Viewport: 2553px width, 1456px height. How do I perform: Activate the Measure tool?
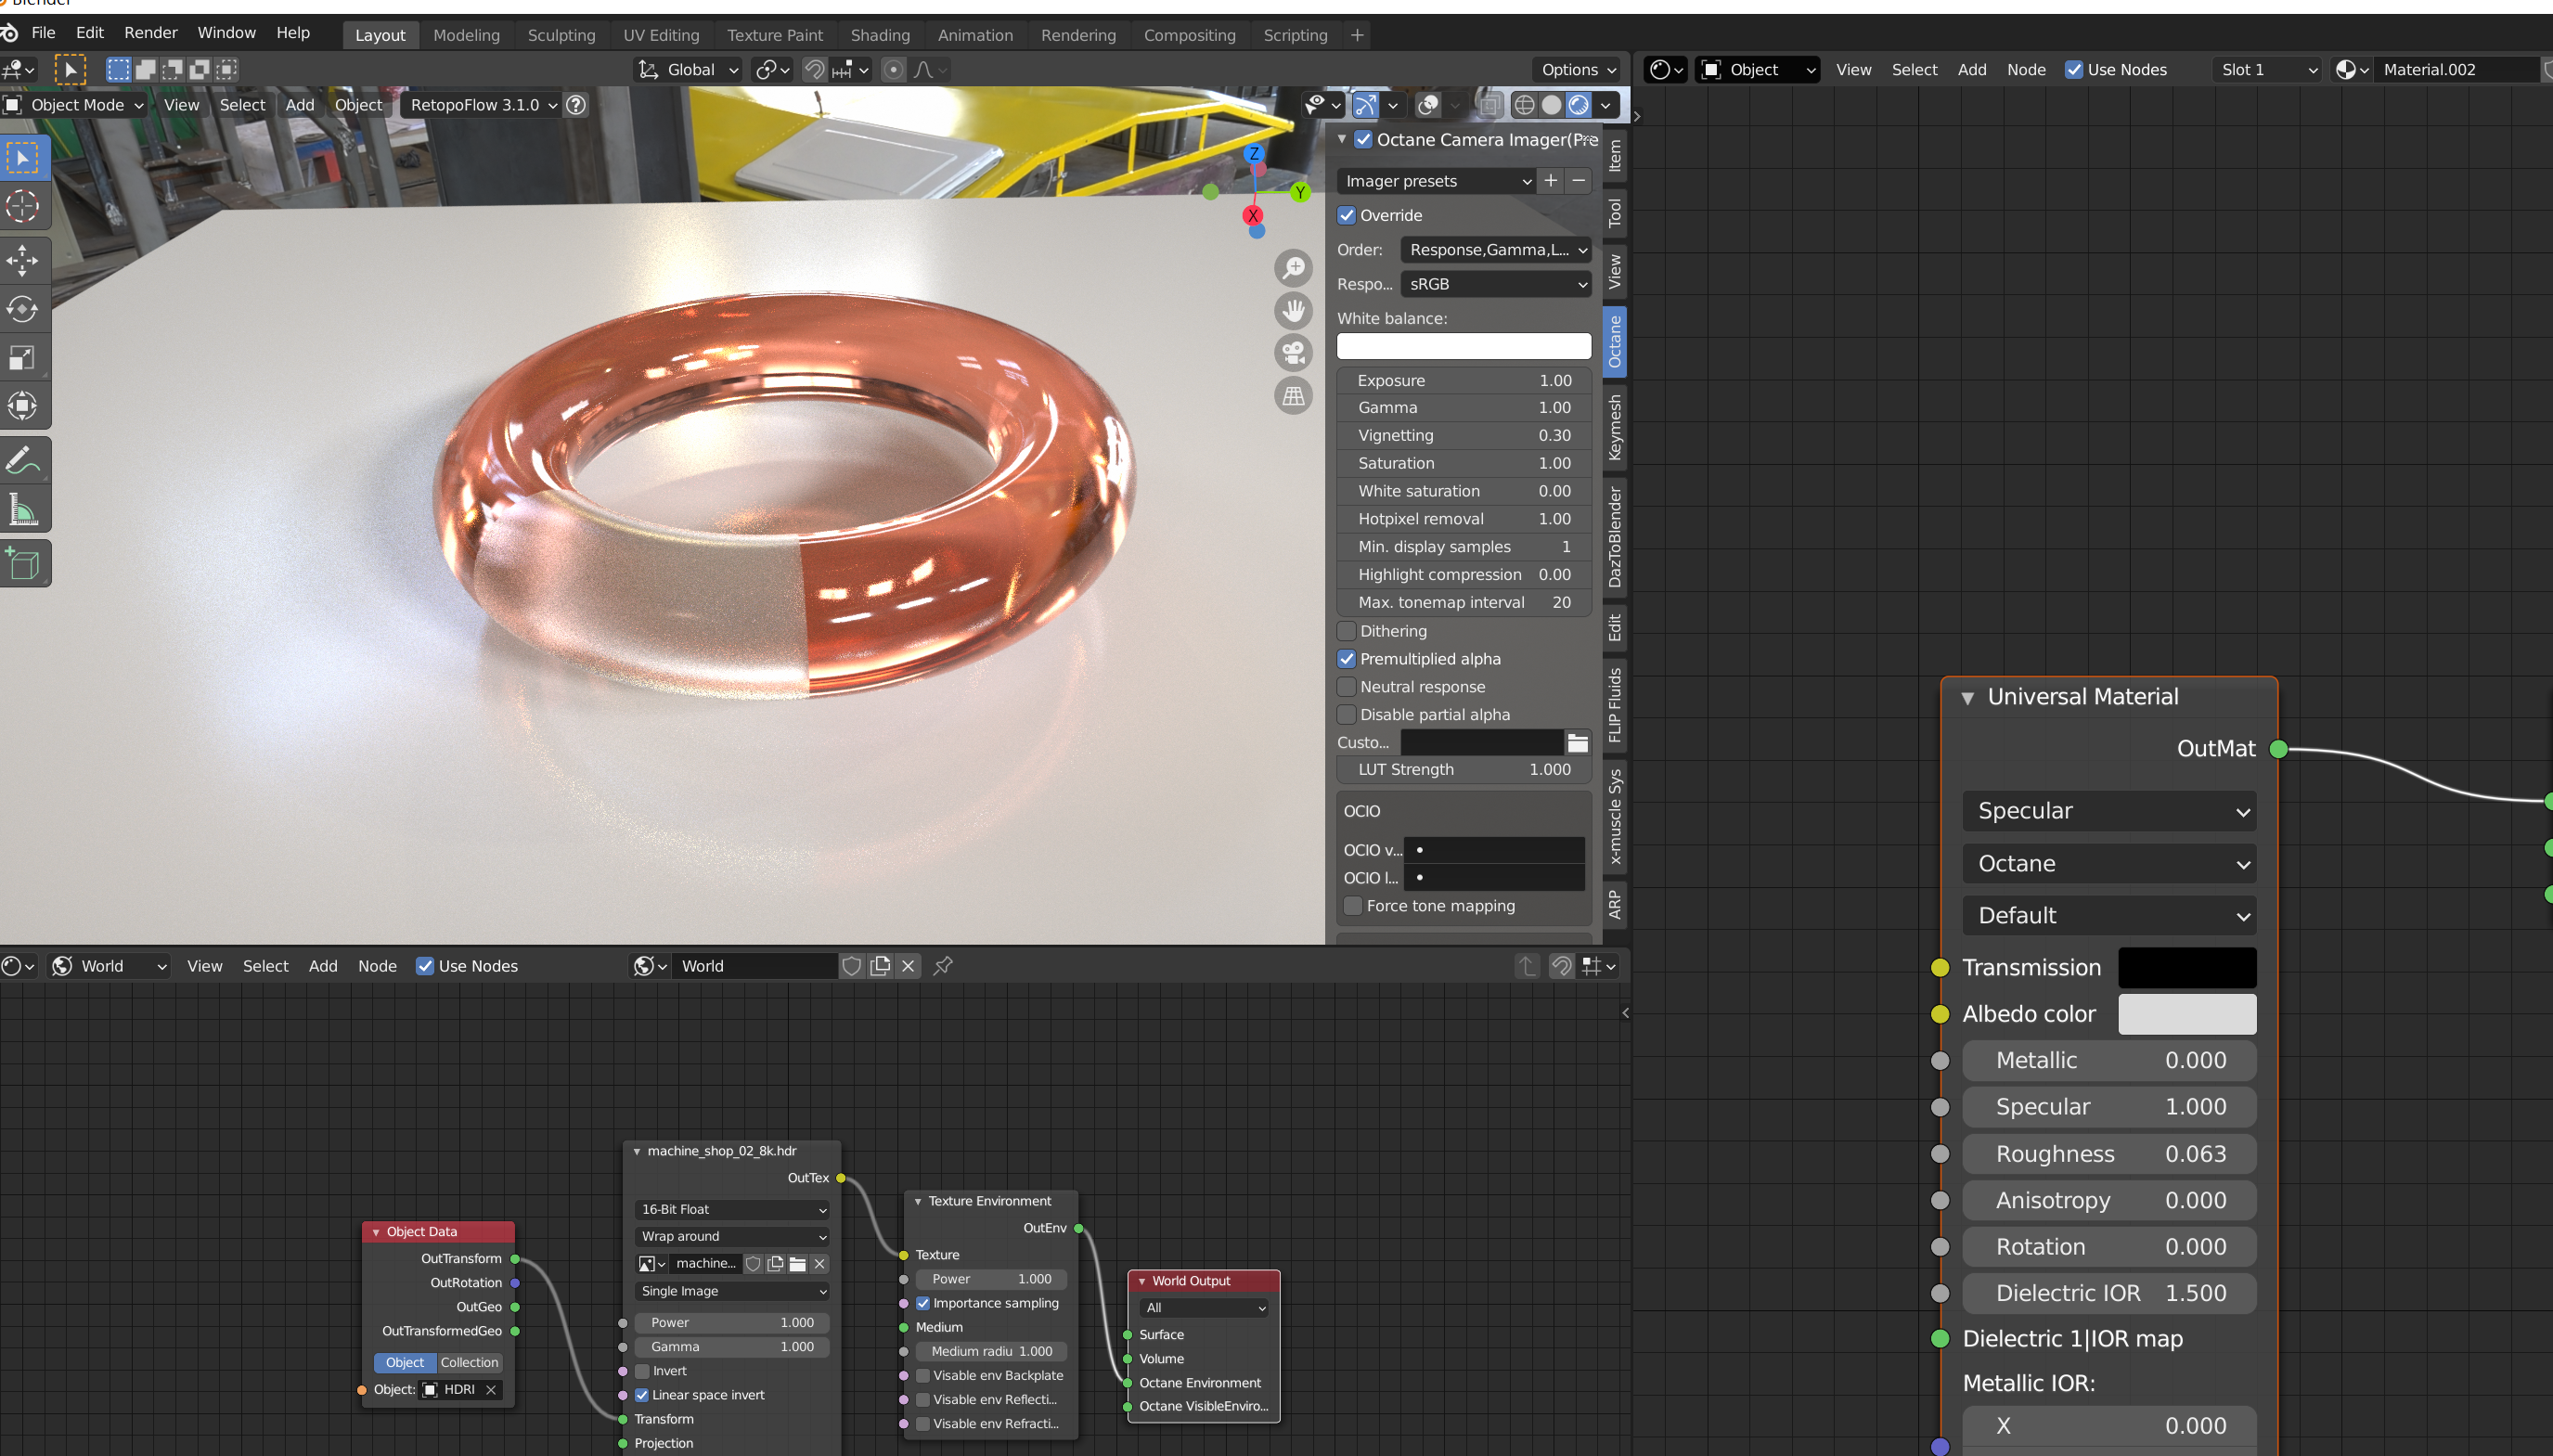click(x=22, y=510)
